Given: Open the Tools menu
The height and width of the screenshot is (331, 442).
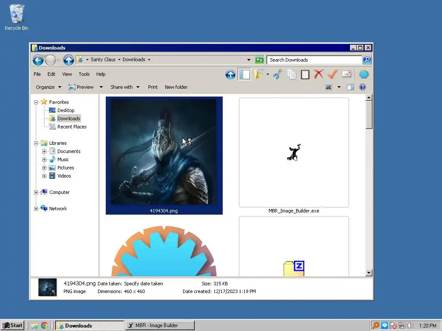Looking at the screenshot, I should click(x=84, y=74).
